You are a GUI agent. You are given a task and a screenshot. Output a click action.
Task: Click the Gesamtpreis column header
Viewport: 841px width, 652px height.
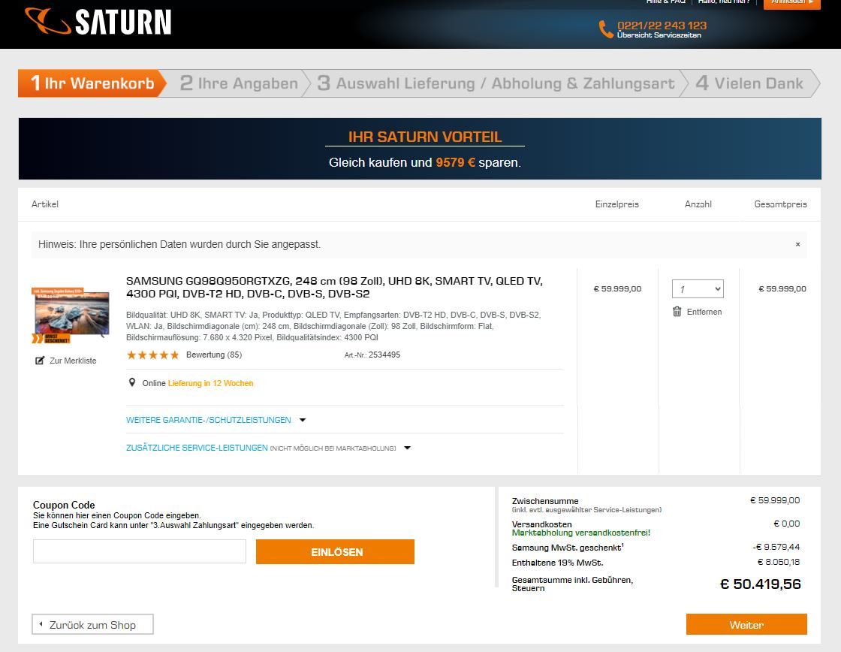point(780,204)
